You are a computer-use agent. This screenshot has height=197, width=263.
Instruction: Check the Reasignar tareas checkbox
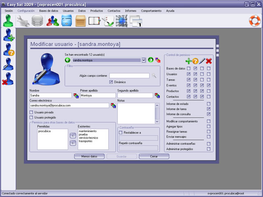click(x=209, y=131)
